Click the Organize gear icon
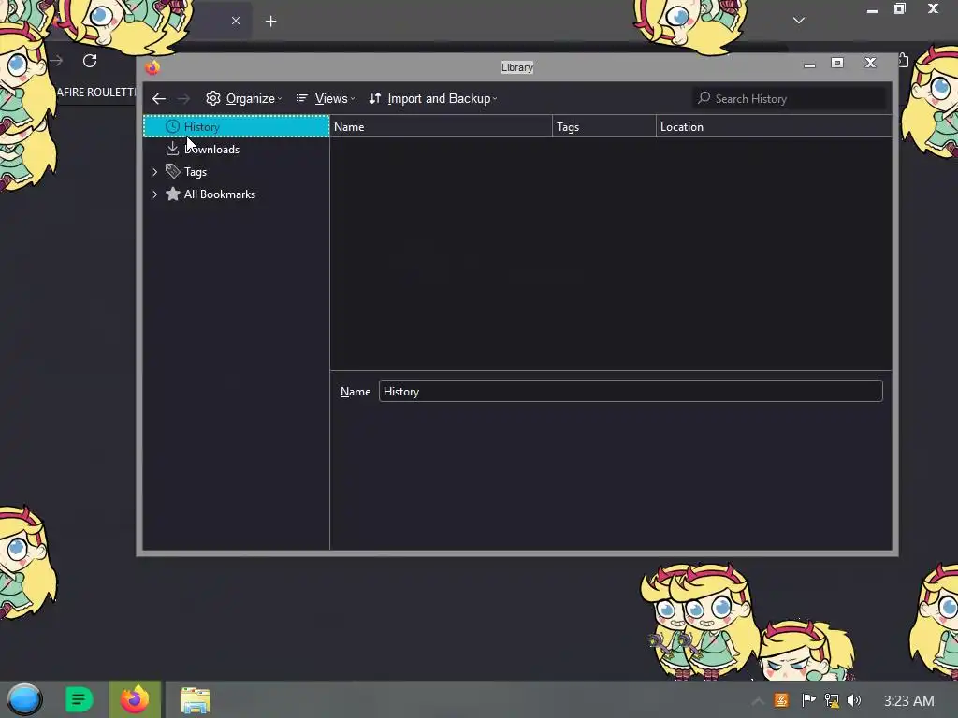Image resolution: width=958 pixels, height=718 pixels. tap(213, 98)
